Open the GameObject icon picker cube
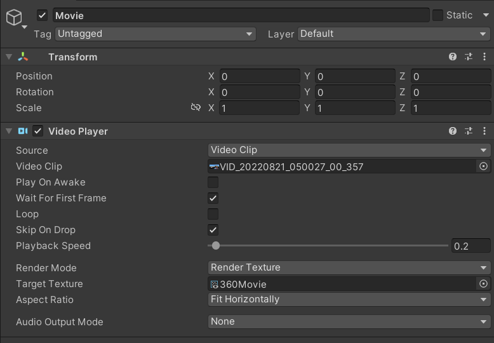The image size is (494, 343). 14,17
